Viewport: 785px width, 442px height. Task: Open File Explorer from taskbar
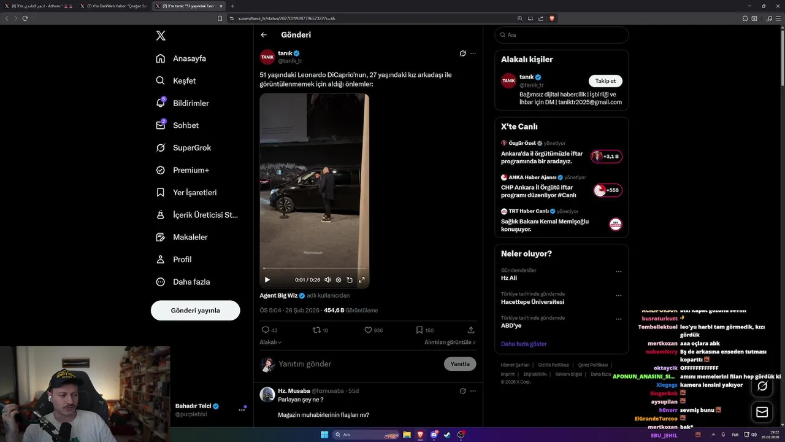tap(407, 435)
